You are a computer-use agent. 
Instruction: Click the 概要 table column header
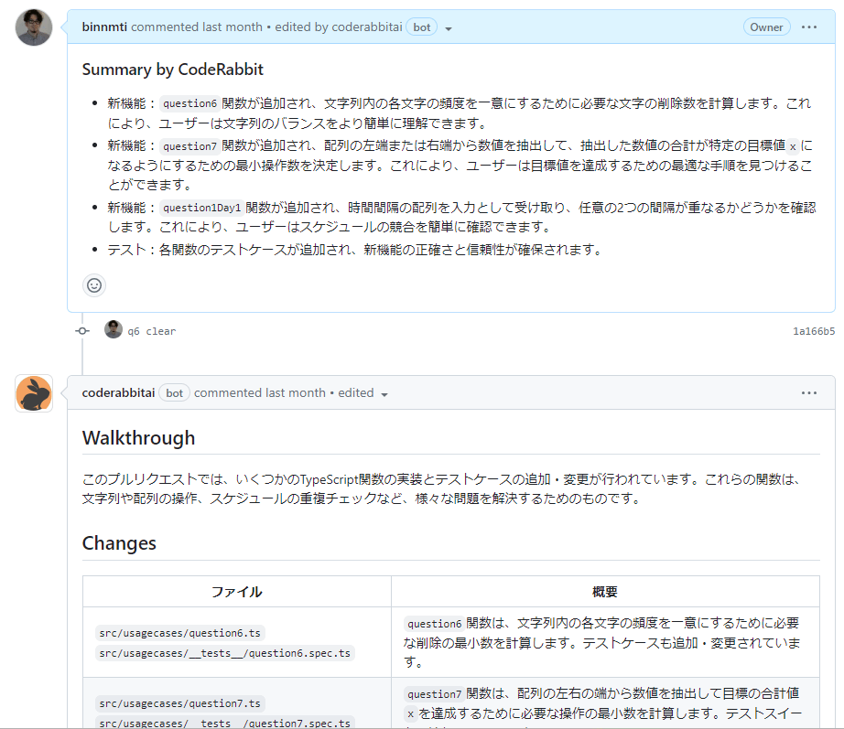click(x=605, y=592)
